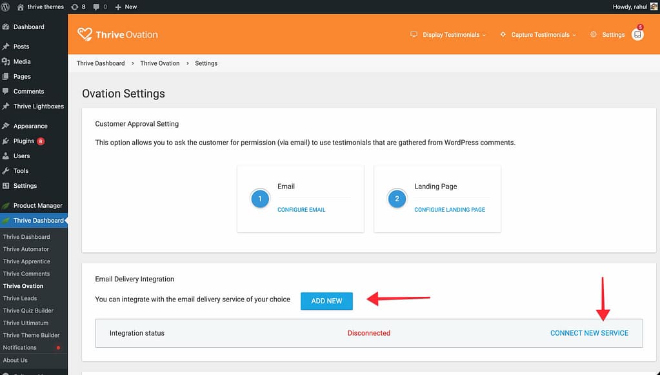The width and height of the screenshot is (660, 375).
Task: Navigate to Thrive Dashboard breadcrumb
Action: [x=101, y=63]
